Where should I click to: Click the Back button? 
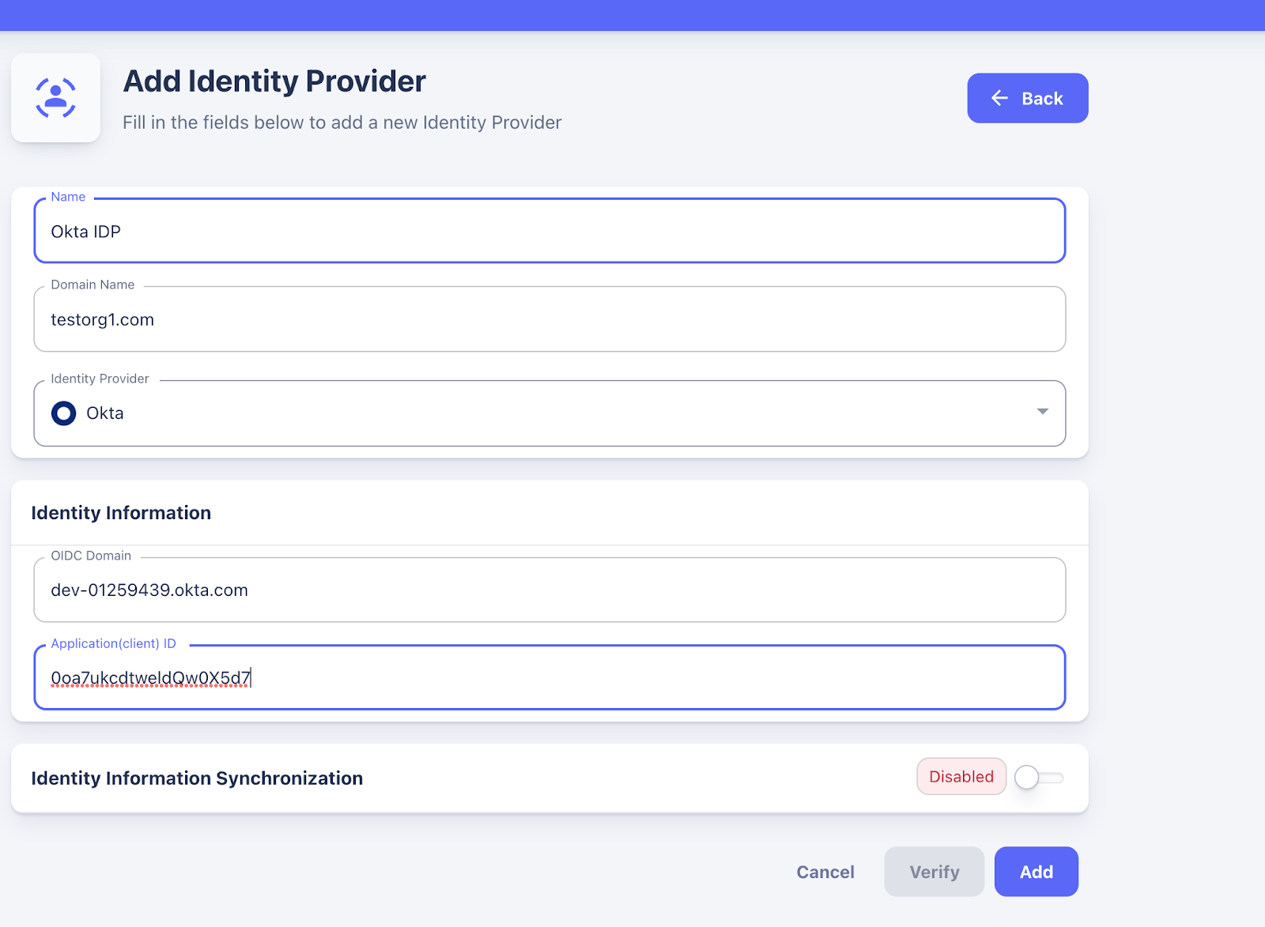1027,98
